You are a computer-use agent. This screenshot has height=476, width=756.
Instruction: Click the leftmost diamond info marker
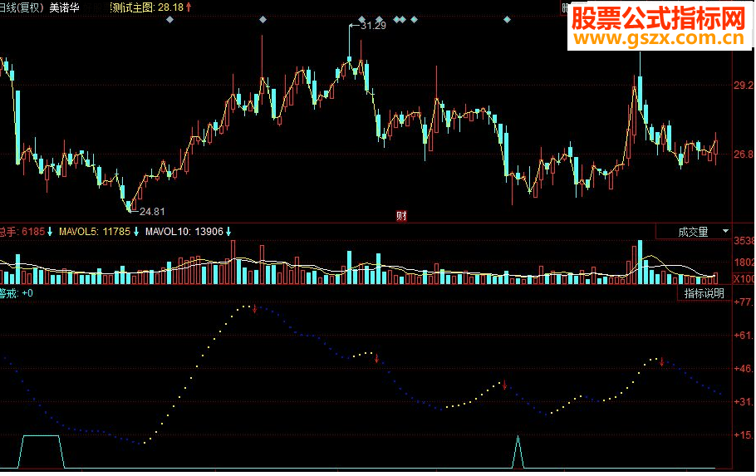click(169, 20)
